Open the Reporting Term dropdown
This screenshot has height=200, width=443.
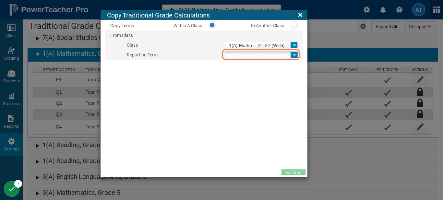(x=261, y=55)
